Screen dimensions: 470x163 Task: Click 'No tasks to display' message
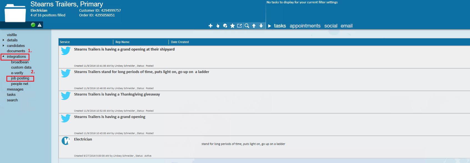pyautogui.click(x=302, y=2)
